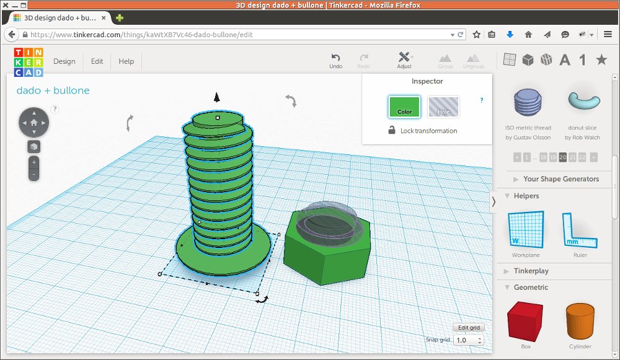Orbit view down with navigator bottom arrow

coord(34,132)
